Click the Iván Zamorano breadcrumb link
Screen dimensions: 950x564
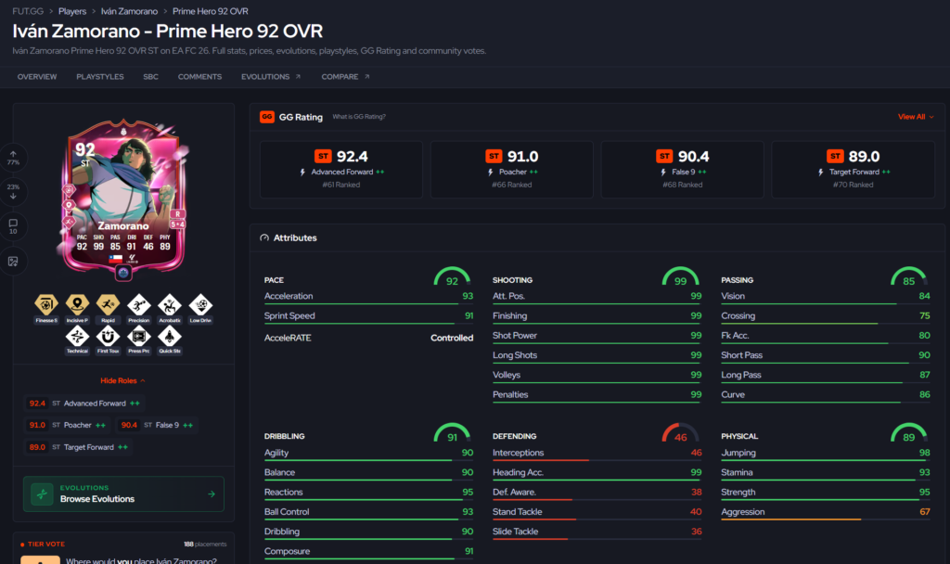tap(129, 11)
